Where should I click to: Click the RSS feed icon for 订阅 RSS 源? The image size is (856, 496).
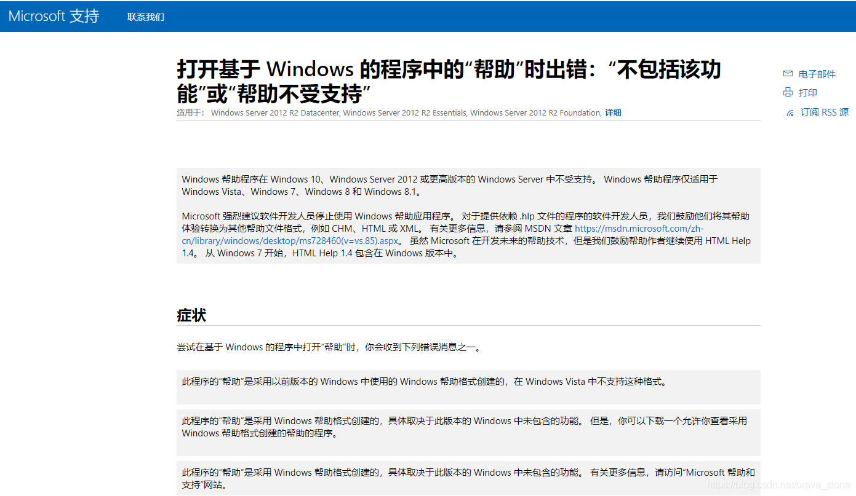coord(790,113)
